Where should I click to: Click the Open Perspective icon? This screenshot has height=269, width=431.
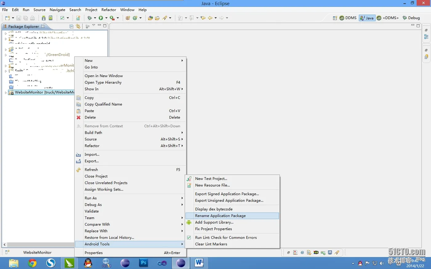(335, 18)
